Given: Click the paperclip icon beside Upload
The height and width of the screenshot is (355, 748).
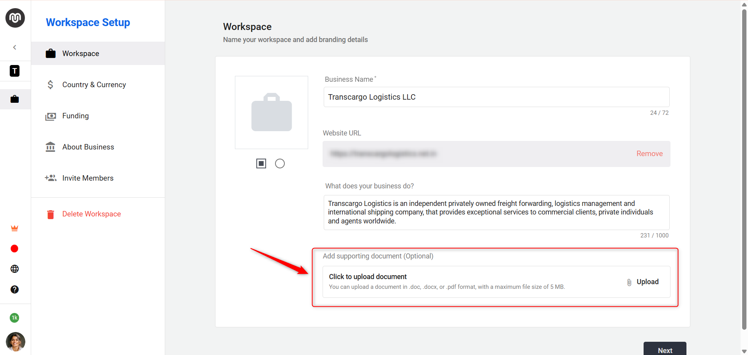Looking at the screenshot, I should click(629, 283).
